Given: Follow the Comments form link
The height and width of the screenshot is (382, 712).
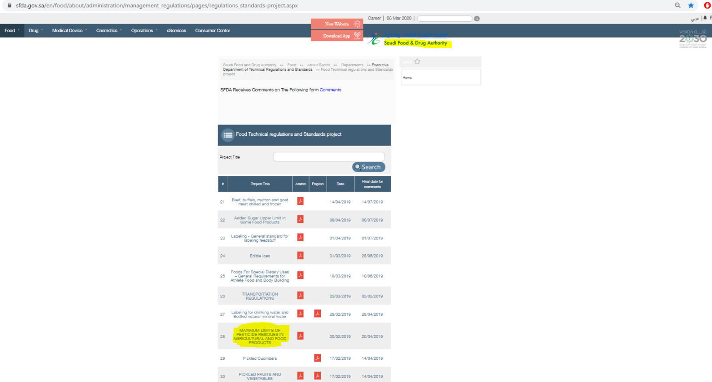Looking at the screenshot, I should point(330,90).
